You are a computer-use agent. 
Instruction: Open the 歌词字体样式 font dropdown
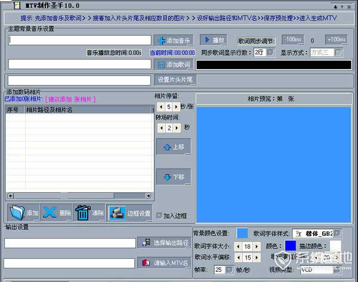[337, 233]
